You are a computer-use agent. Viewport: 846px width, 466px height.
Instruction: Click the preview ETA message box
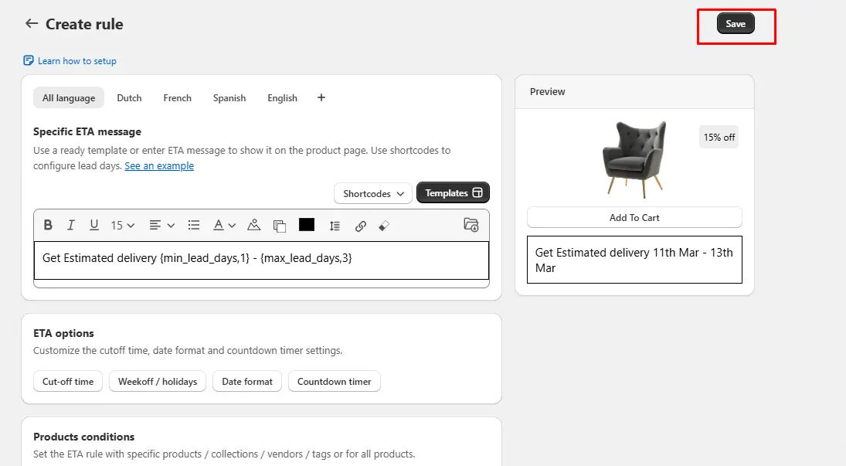point(634,260)
